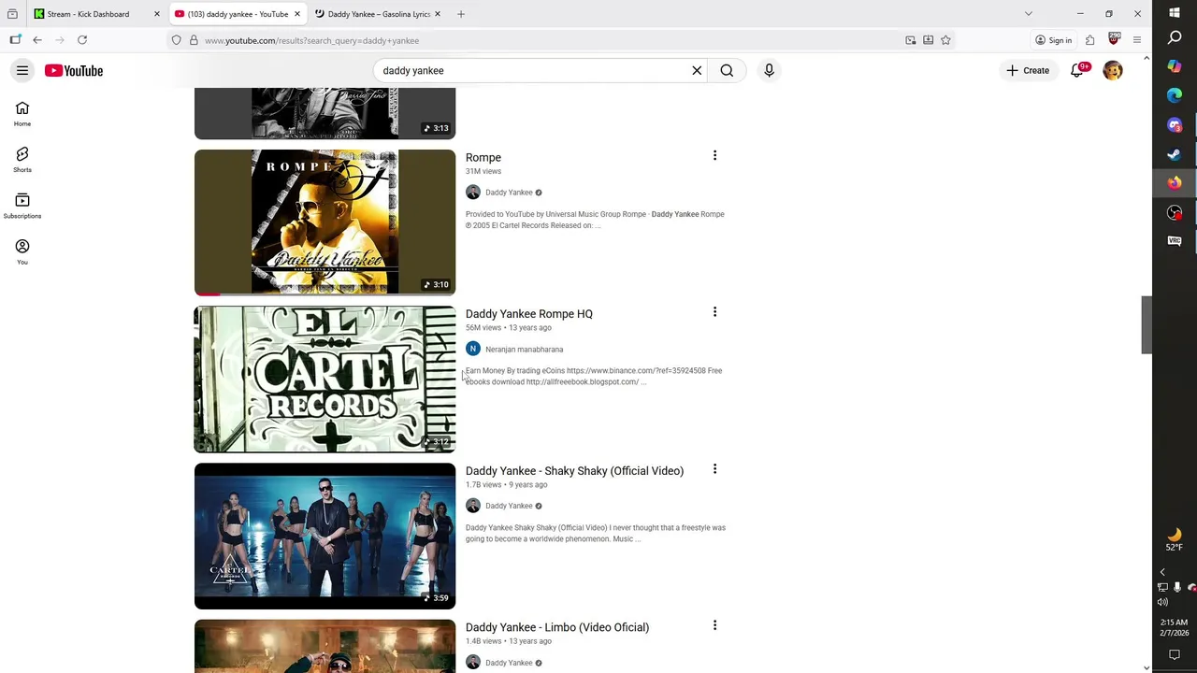Start voice search with the microphone

(769, 70)
